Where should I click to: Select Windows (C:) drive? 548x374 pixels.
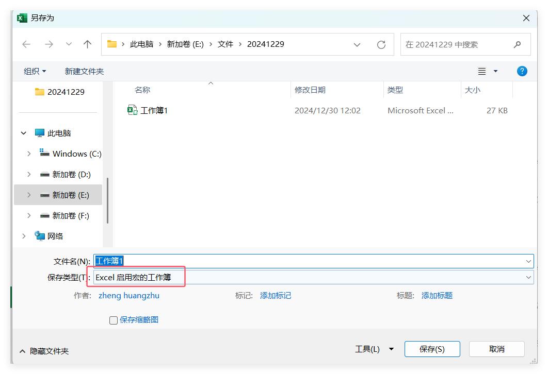point(70,154)
